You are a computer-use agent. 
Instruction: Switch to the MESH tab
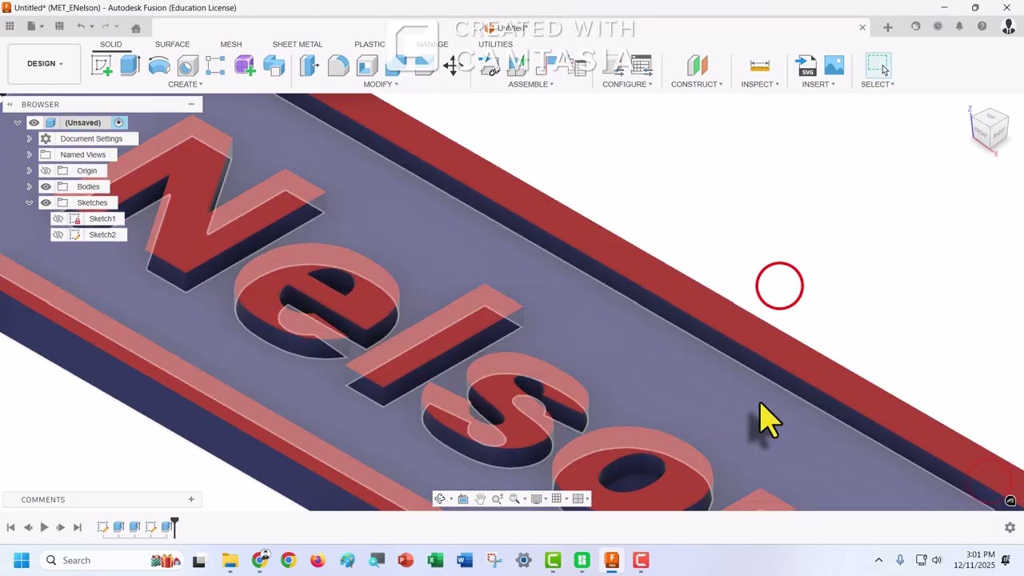click(x=231, y=44)
